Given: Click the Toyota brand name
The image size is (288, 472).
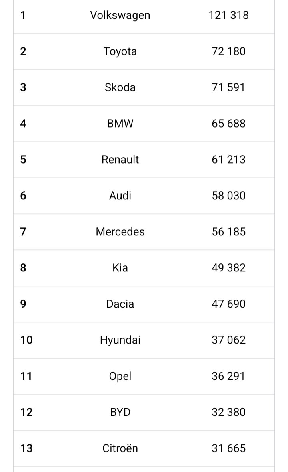Looking at the screenshot, I should coord(120,51).
